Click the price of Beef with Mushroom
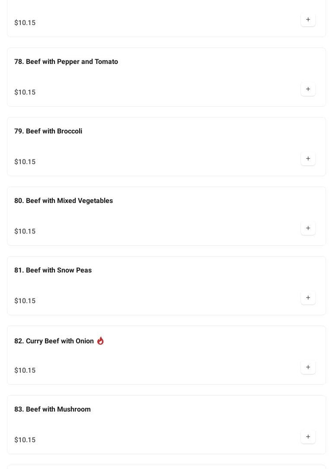 coord(25,440)
